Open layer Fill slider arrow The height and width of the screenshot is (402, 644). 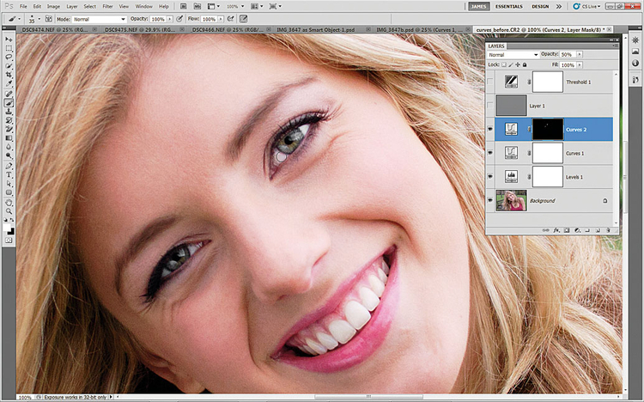(579, 65)
